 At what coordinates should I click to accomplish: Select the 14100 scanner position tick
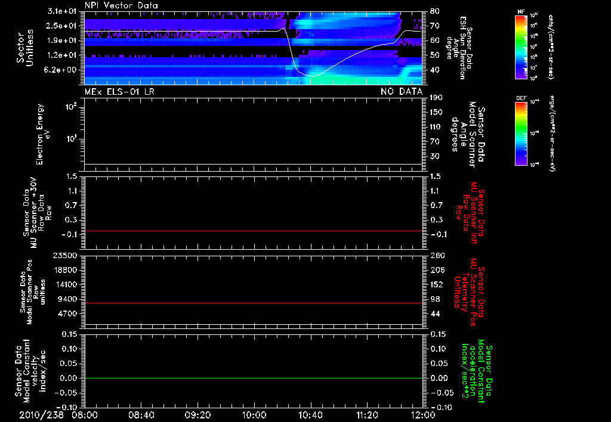coord(65,284)
